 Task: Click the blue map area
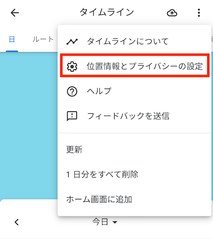[x=29, y=125]
